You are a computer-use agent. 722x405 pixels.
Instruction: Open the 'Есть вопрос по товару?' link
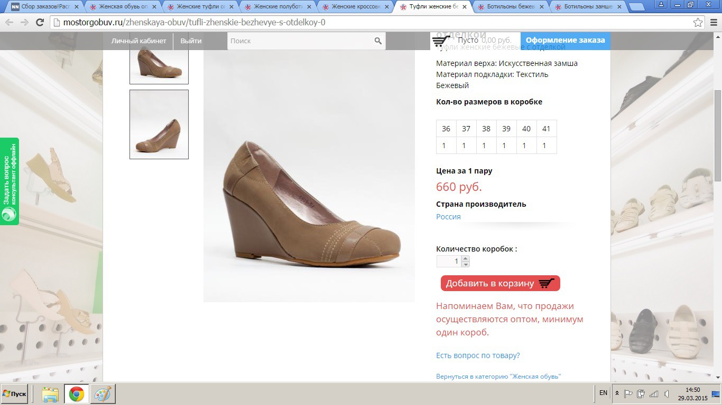click(x=478, y=355)
